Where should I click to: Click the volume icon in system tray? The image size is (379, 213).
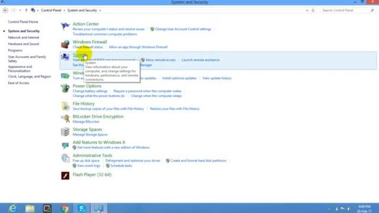pos(349,209)
